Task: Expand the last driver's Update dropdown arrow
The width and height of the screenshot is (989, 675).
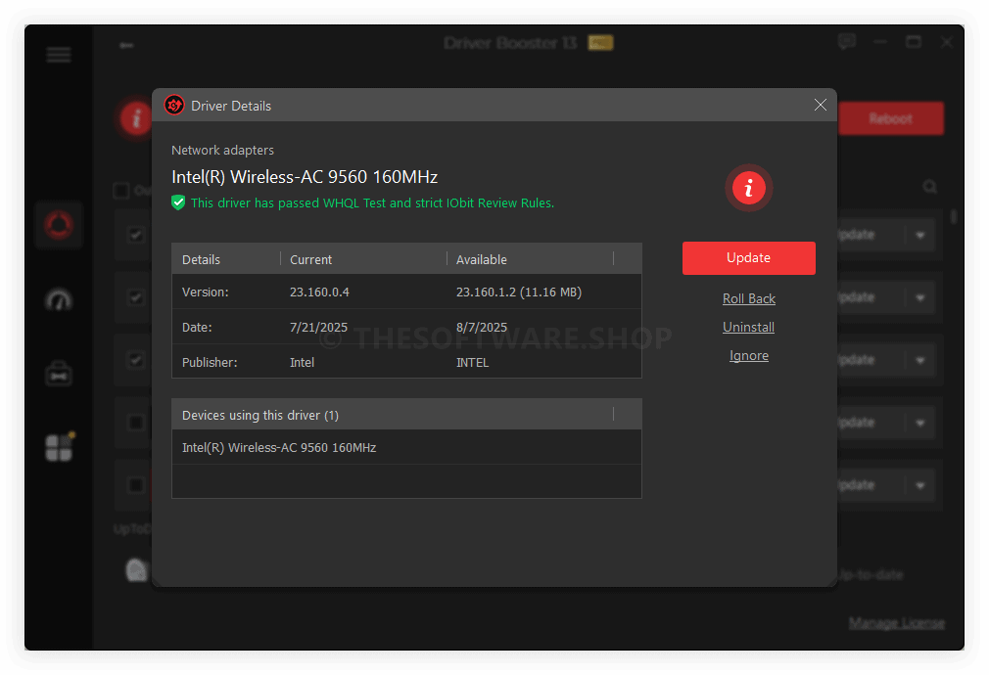Action: click(x=919, y=486)
